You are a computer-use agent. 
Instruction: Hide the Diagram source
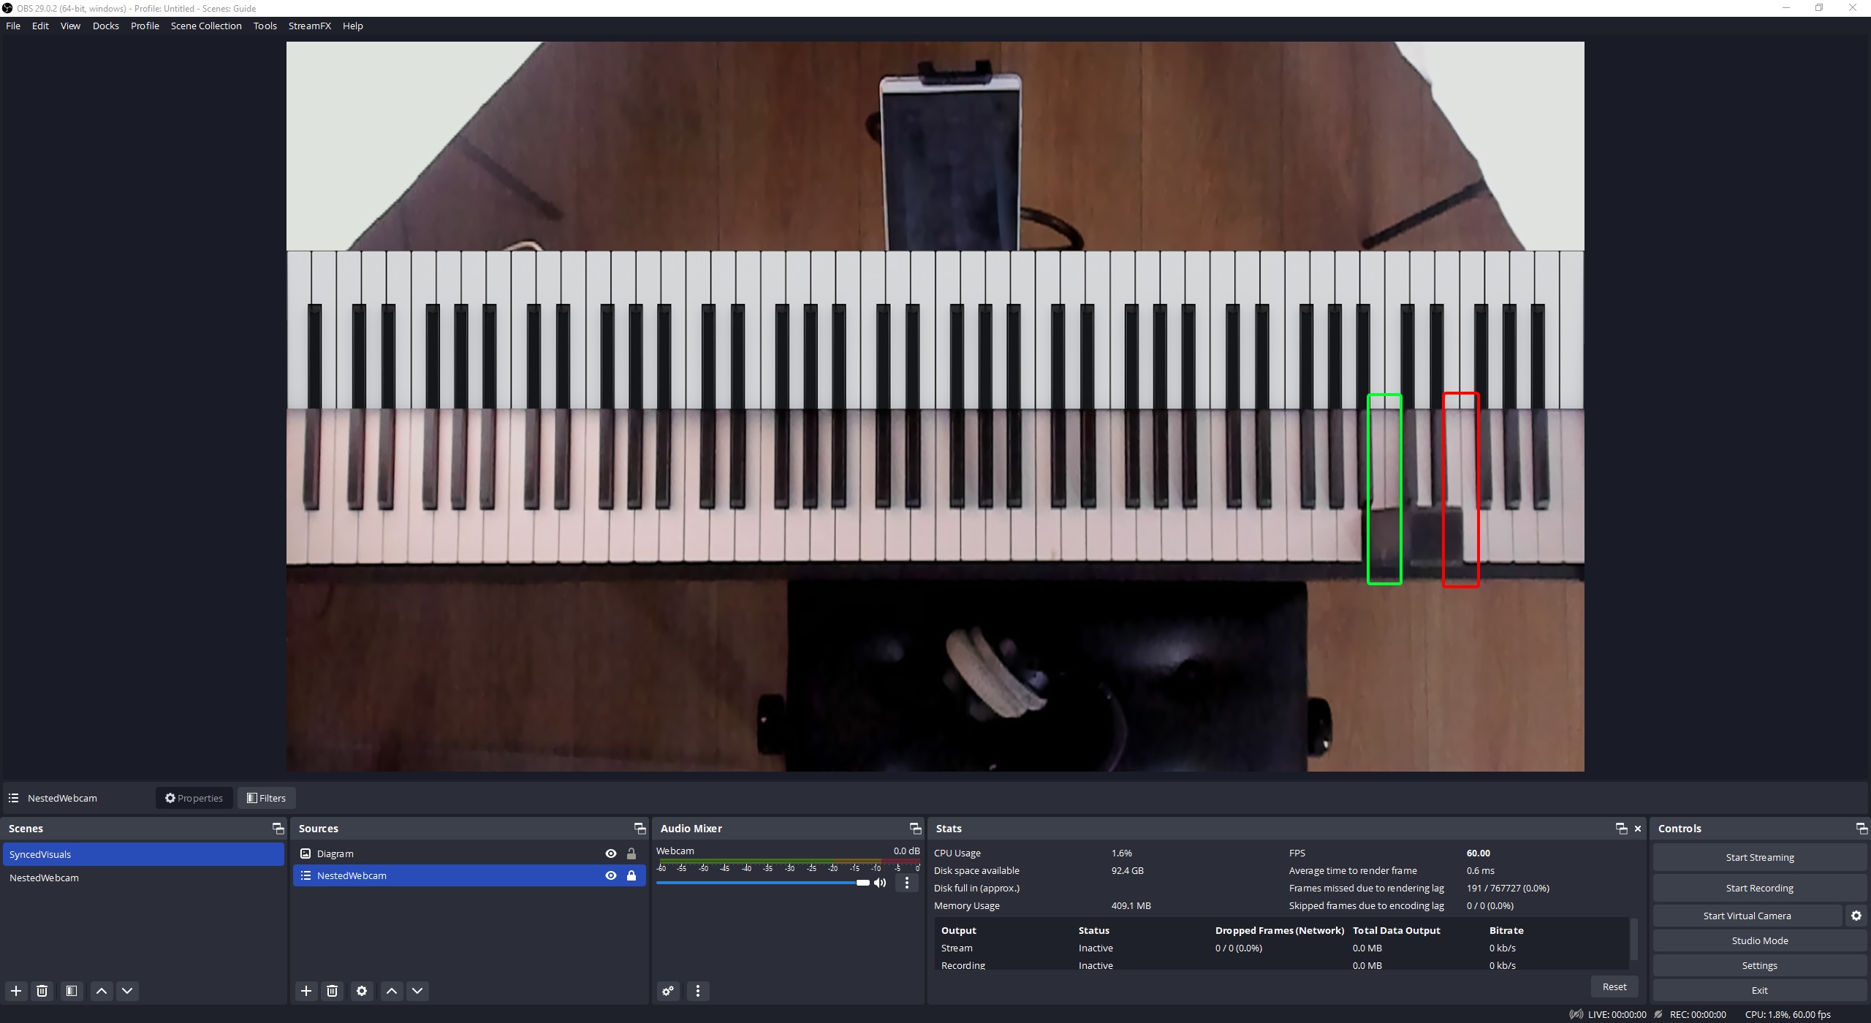point(611,853)
